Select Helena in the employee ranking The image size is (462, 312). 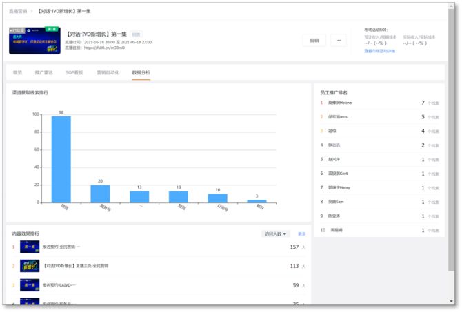tap(341, 103)
